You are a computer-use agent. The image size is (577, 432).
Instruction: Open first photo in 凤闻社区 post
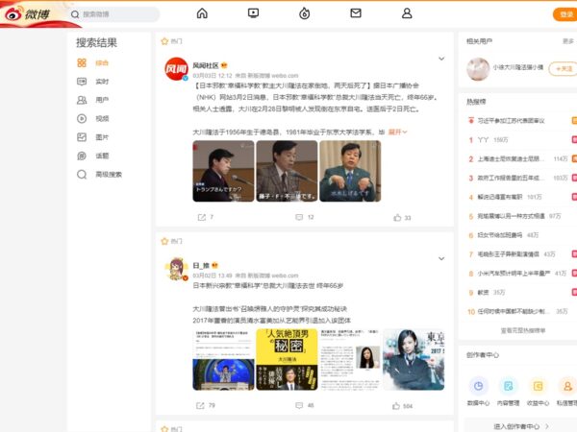coord(223,171)
